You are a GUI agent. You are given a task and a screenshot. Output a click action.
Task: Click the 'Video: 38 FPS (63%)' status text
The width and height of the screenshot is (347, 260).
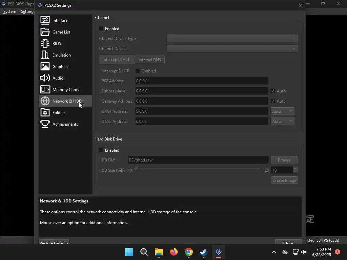pyautogui.click(x=323, y=240)
